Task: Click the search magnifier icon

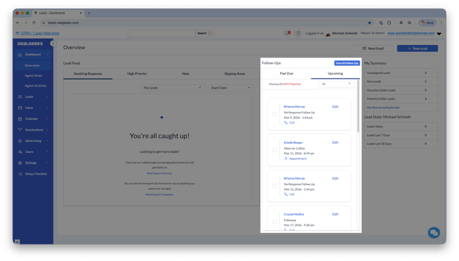Action: tap(210, 33)
